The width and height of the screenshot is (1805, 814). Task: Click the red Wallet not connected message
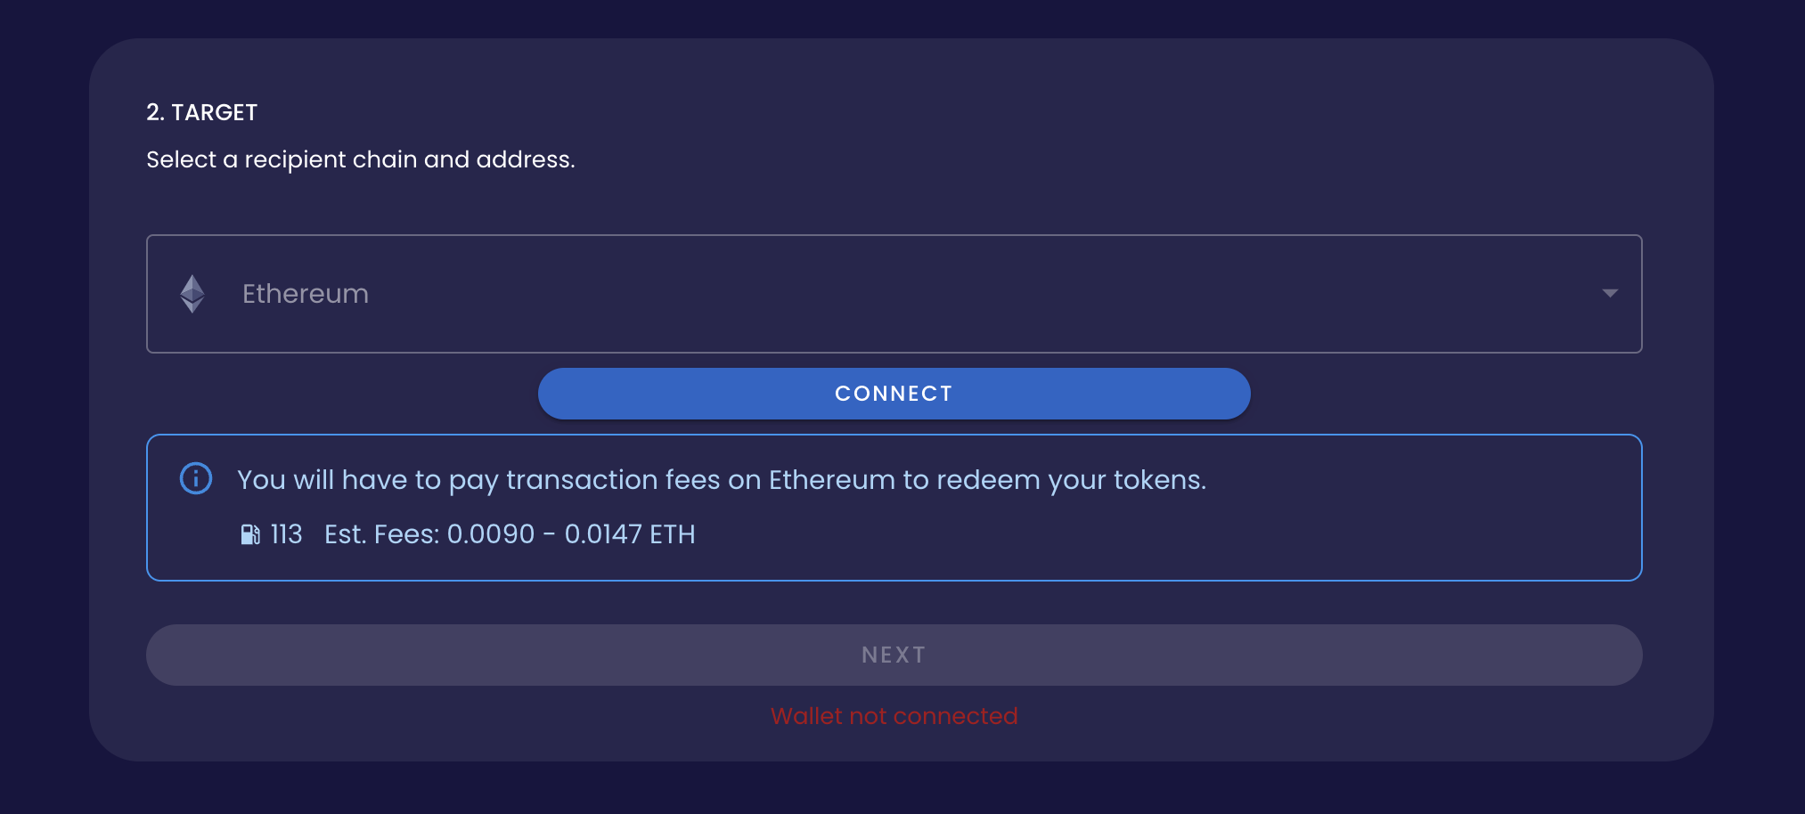(894, 716)
